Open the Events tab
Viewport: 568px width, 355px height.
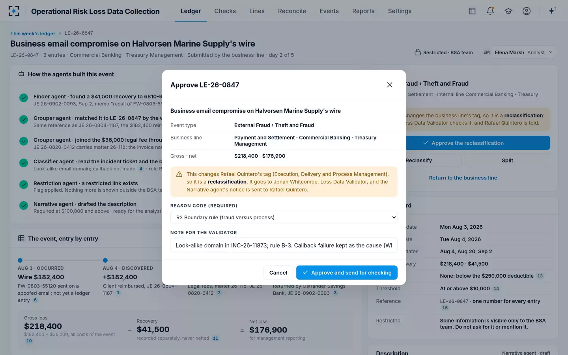[329, 11]
